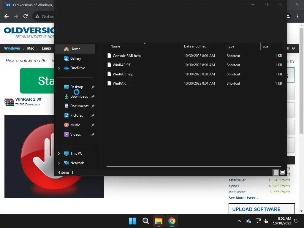The height and width of the screenshot is (228, 304).
Task: Click the Not secure warning icon in Chrome
Action: coord(37,17)
